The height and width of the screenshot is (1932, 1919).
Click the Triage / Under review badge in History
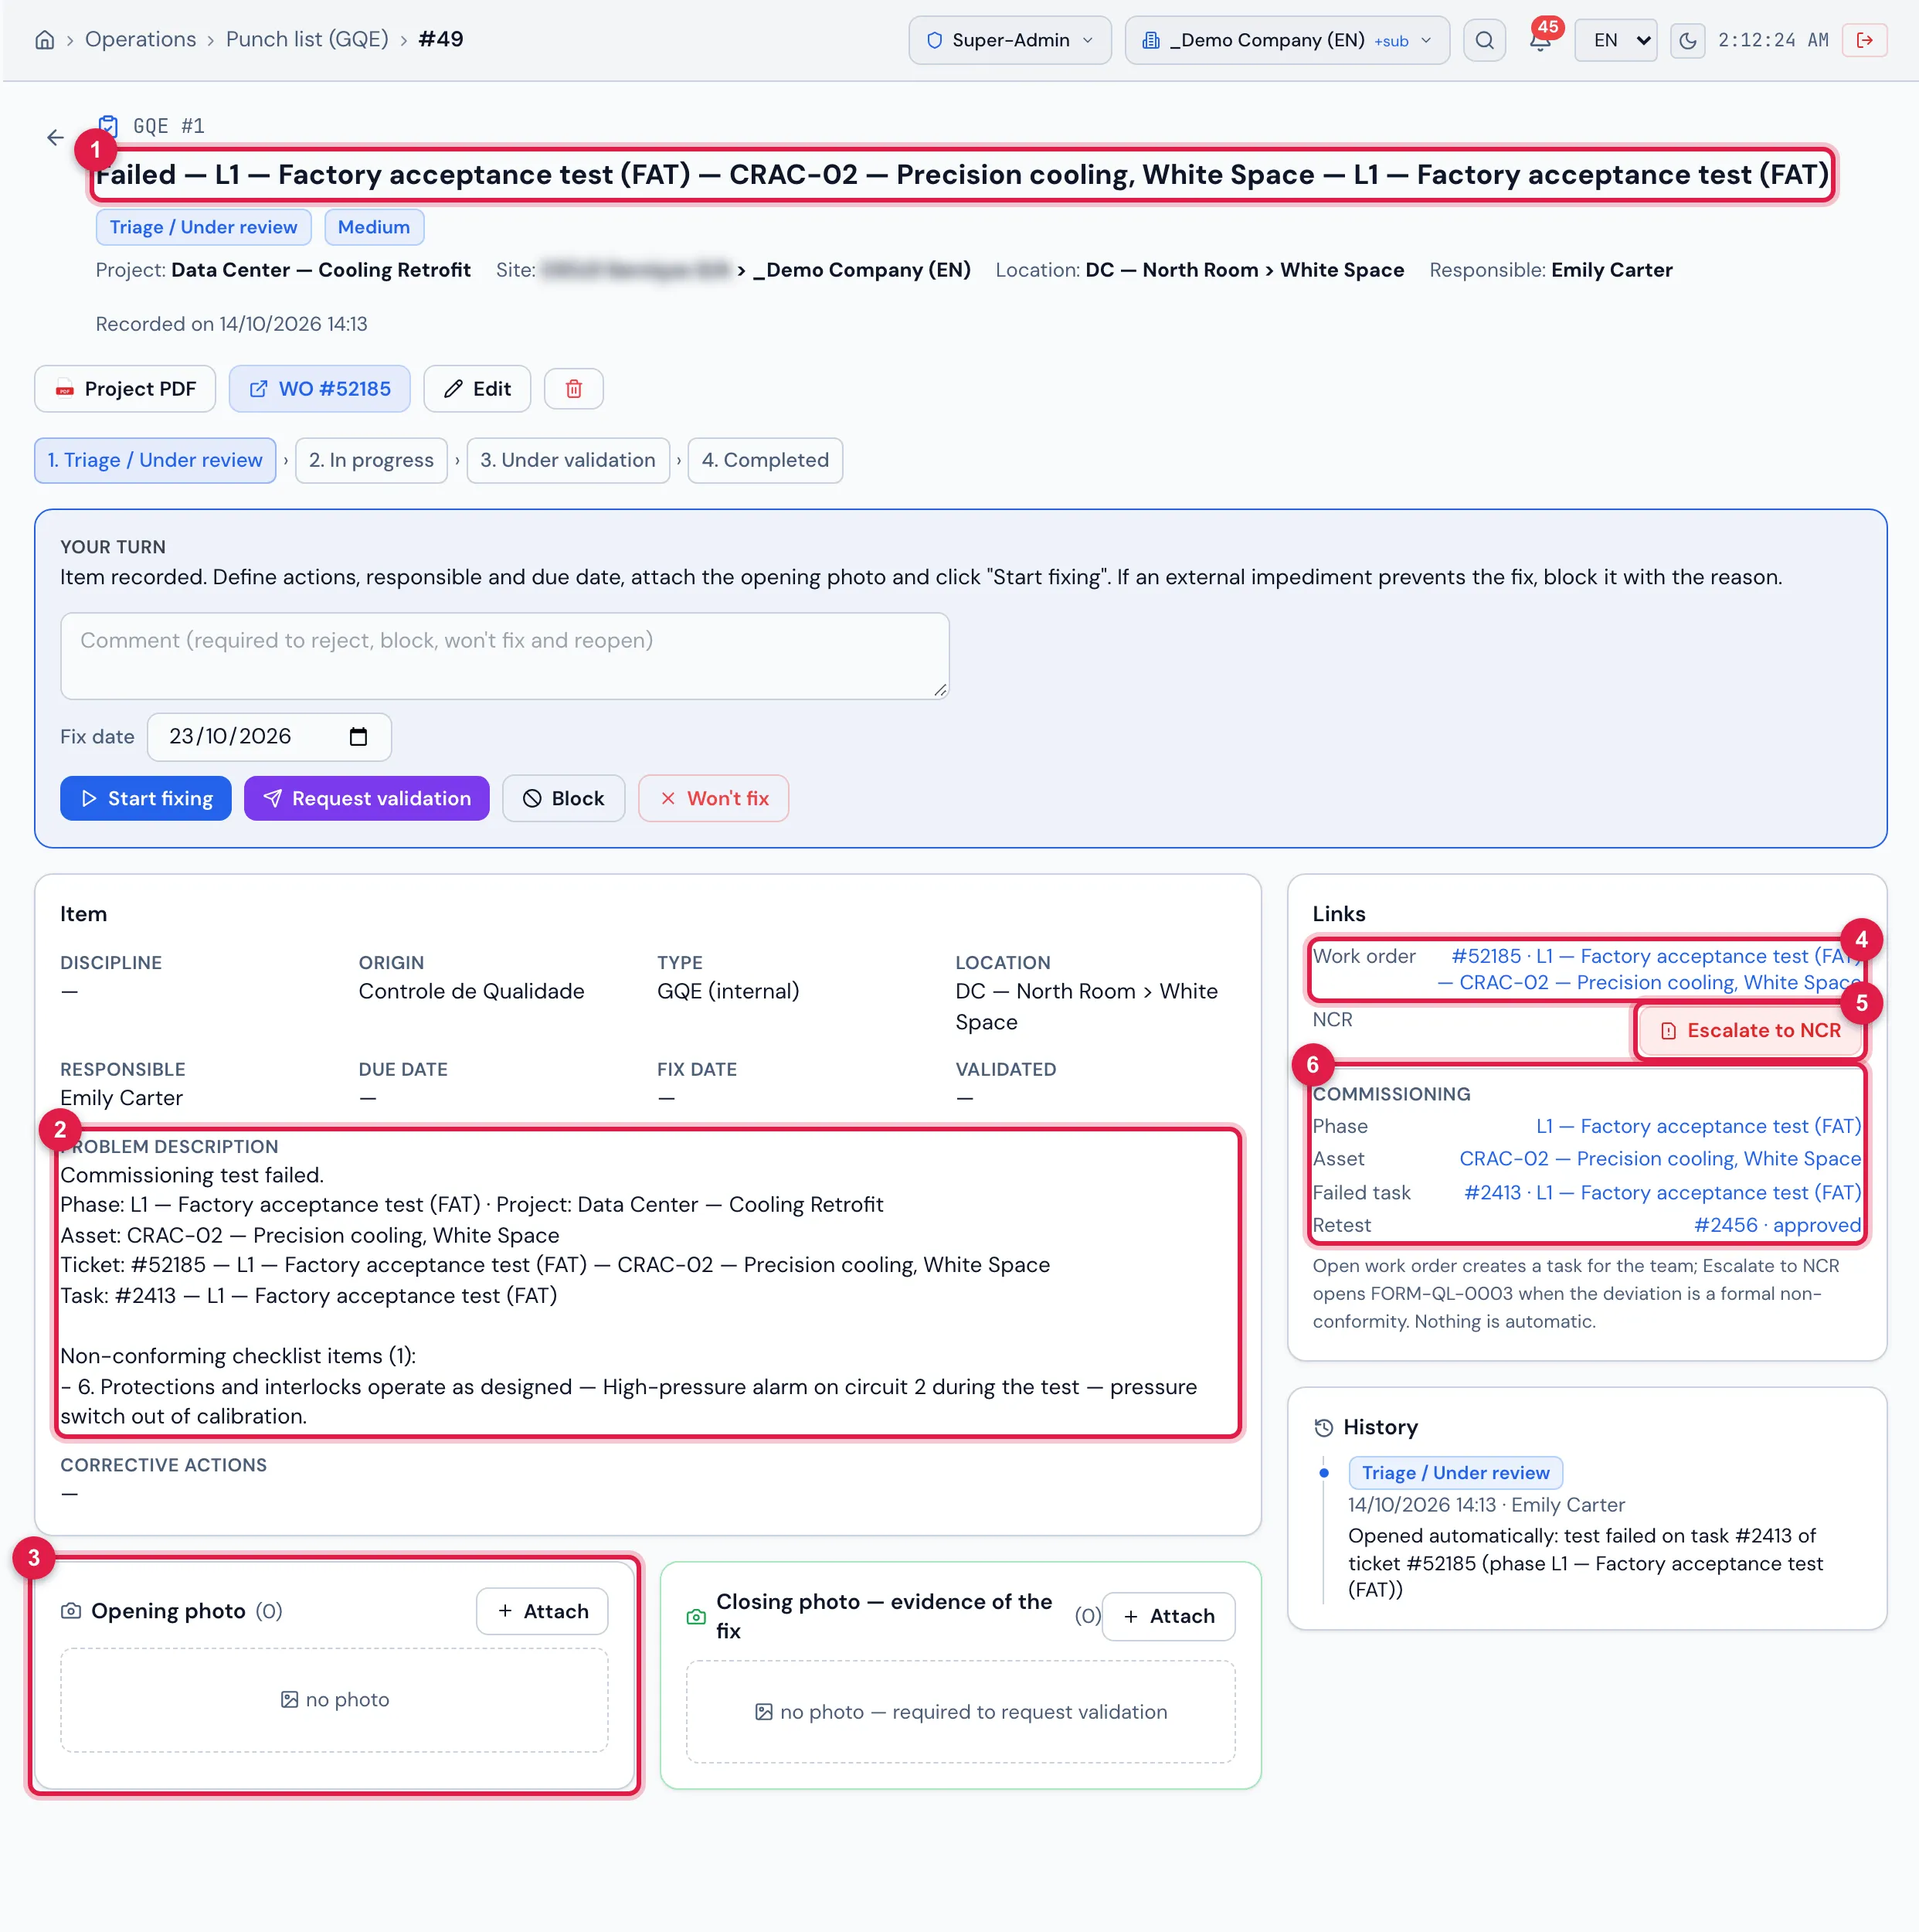point(1455,1473)
